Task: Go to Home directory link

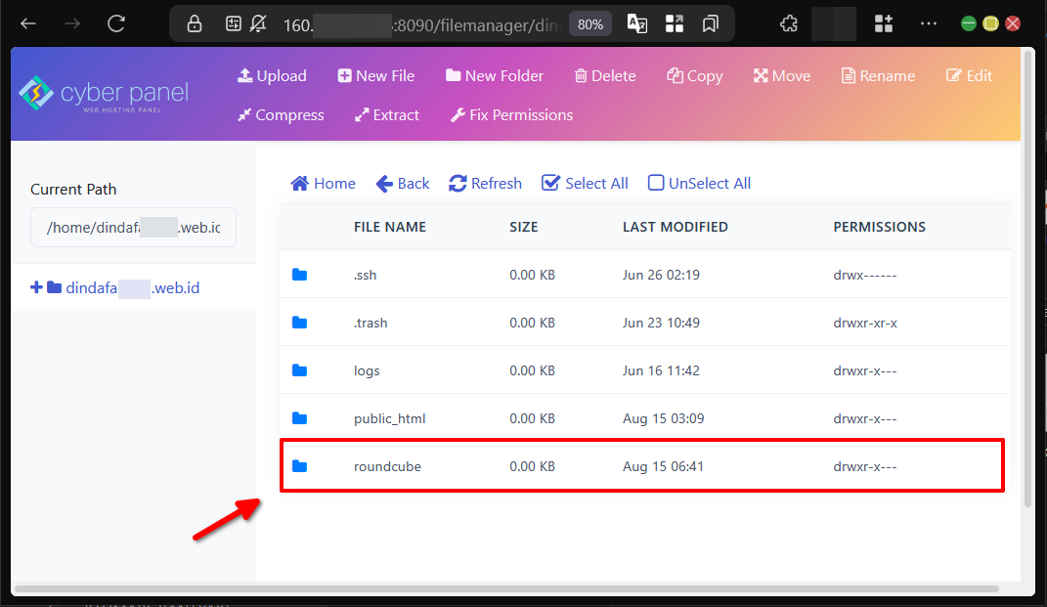Action: (x=323, y=183)
